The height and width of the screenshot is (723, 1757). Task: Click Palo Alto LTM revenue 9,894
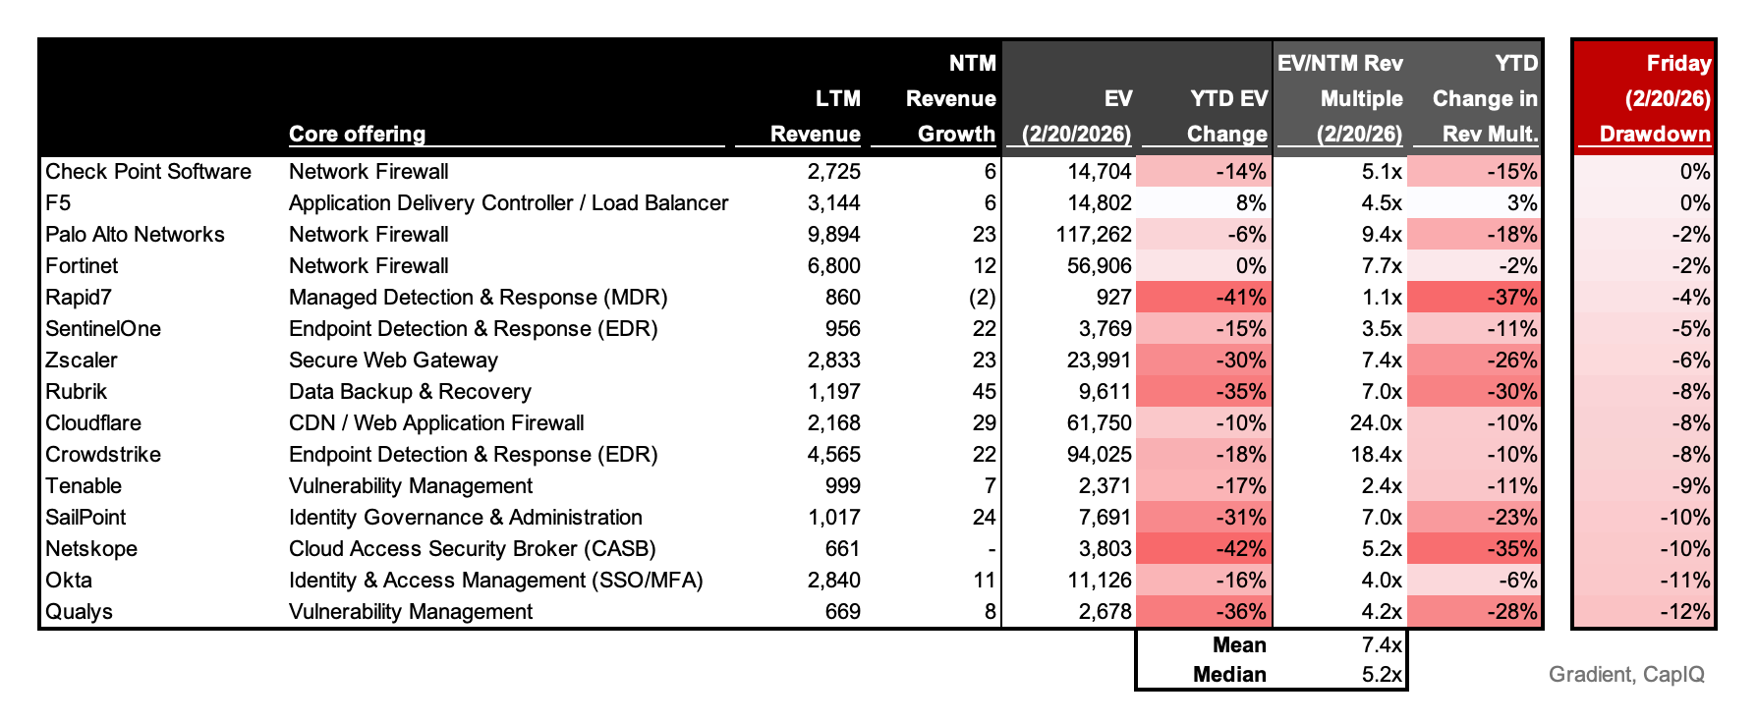833,234
